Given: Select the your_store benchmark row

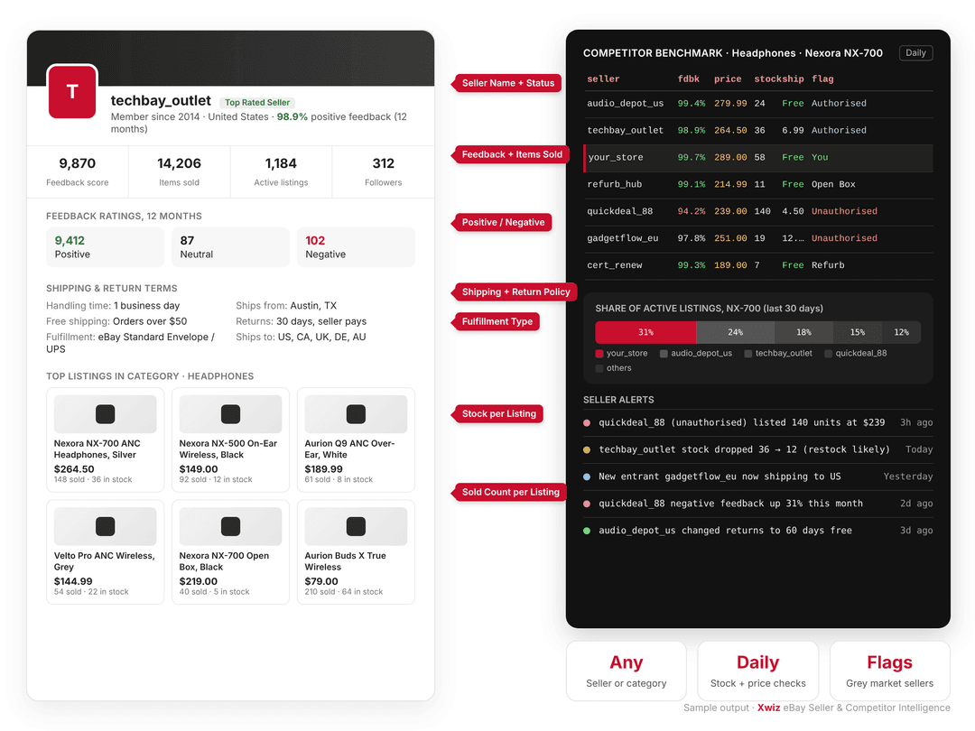Looking at the screenshot, I should click(758, 158).
